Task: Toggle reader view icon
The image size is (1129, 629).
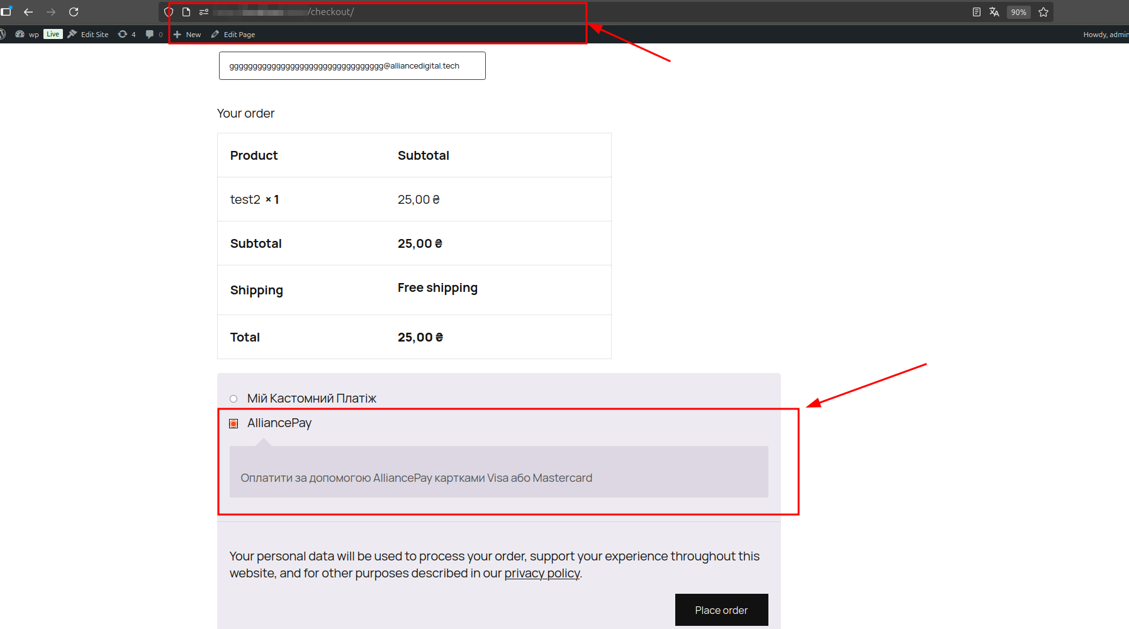Action: [x=976, y=12]
